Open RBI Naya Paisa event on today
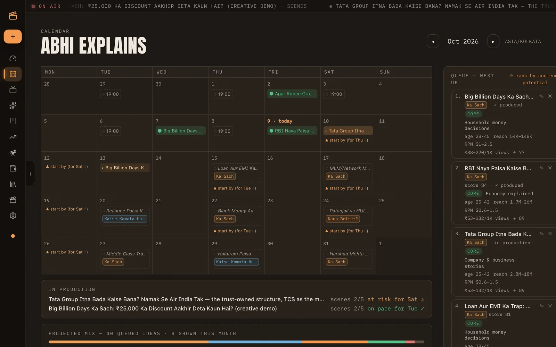556x347 pixels. [x=292, y=131]
